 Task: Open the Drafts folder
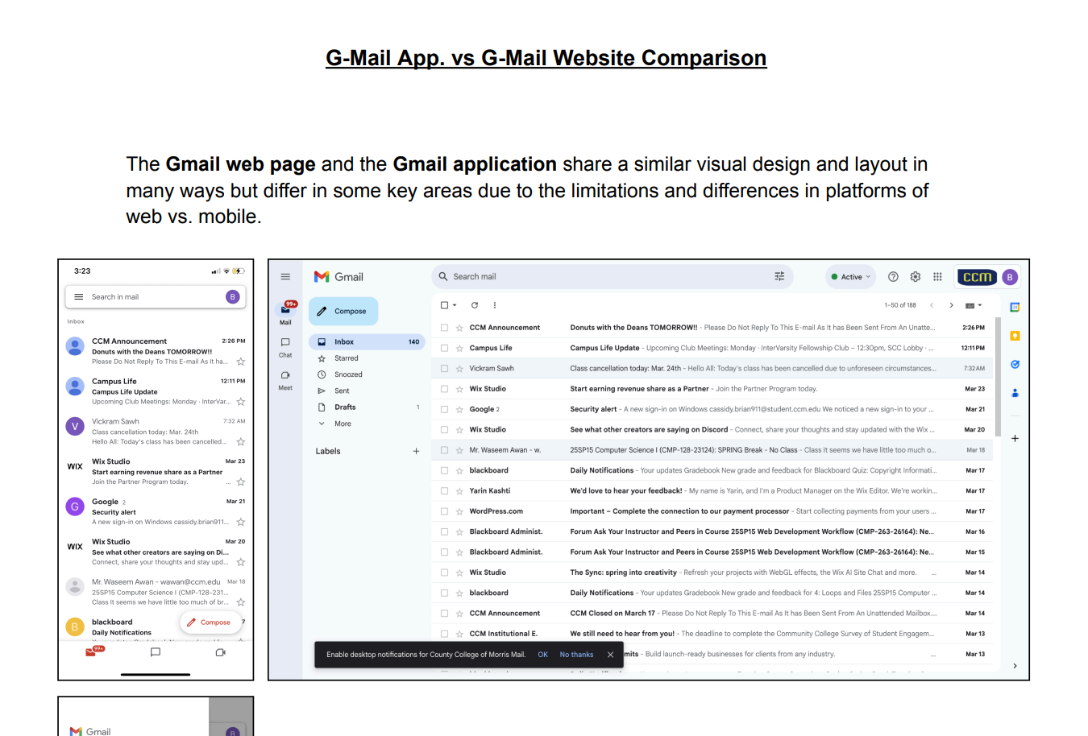(368, 407)
